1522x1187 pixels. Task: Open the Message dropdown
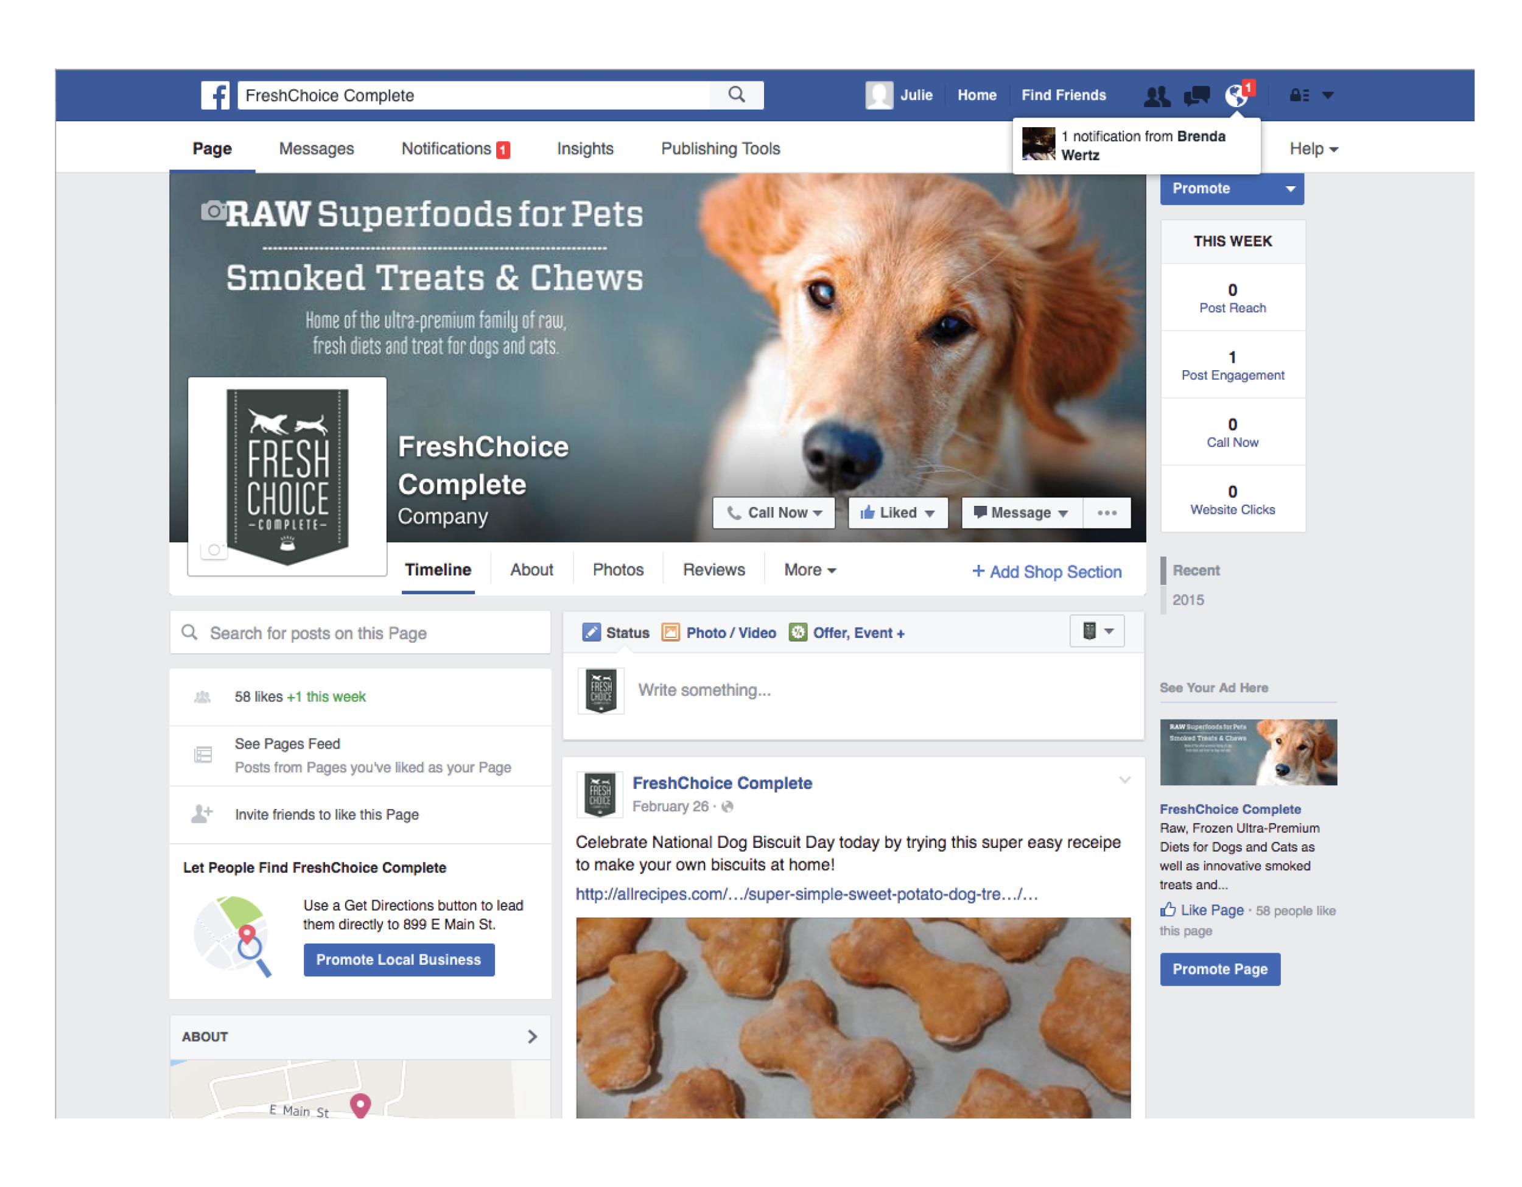coord(1022,513)
